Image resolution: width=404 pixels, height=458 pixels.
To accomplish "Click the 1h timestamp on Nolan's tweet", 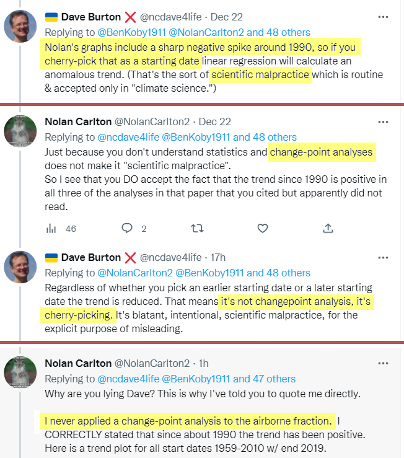I will click(204, 363).
